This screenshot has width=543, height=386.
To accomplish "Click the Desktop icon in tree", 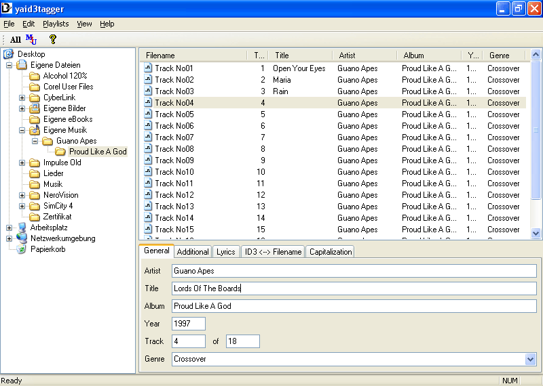I will point(9,54).
